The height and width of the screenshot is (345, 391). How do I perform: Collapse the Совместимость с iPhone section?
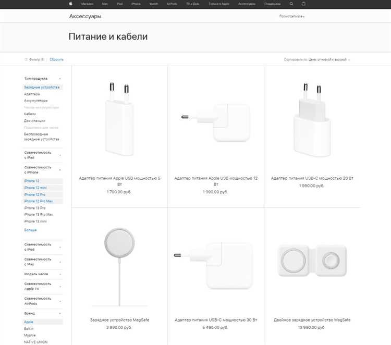tap(42, 170)
